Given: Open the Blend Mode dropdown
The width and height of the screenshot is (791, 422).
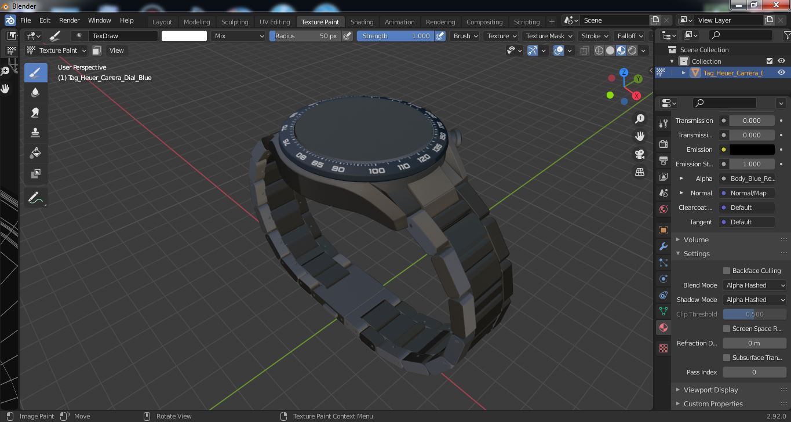Looking at the screenshot, I should [x=754, y=285].
